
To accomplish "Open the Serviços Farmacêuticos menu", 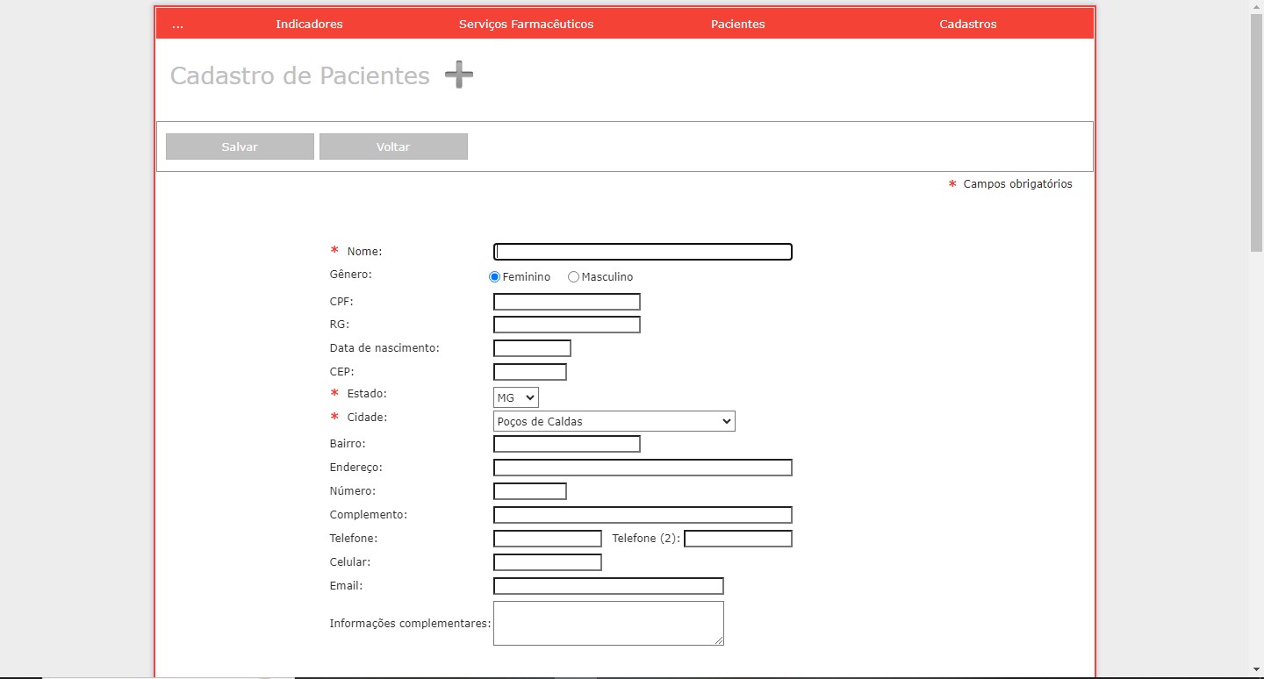I will pyautogui.click(x=526, y=24).
